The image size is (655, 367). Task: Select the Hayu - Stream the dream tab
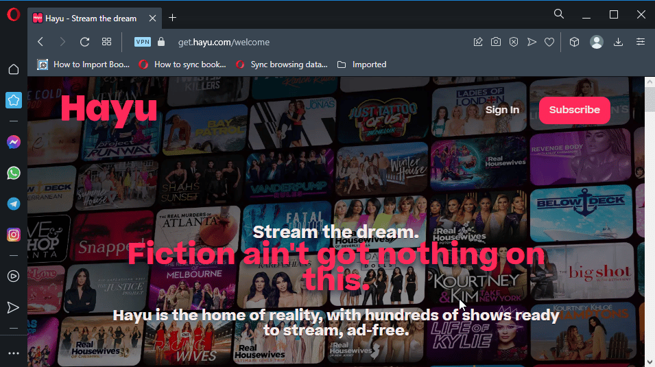tap(95, 19)
